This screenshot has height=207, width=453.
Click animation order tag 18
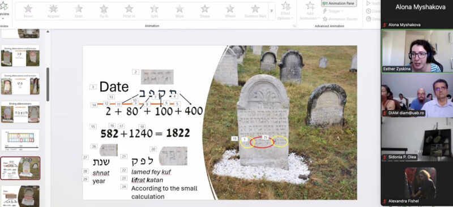coord(142,127)
